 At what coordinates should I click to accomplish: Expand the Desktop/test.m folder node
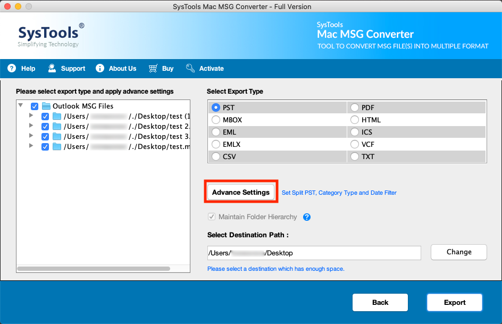coord(31,145)
